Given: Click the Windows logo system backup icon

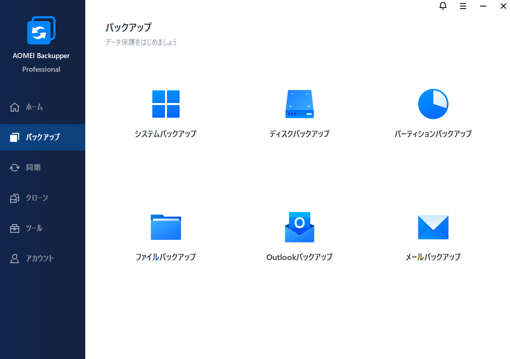Looking at the screenshot, I should pyautogui.click(x=166, y=104).
